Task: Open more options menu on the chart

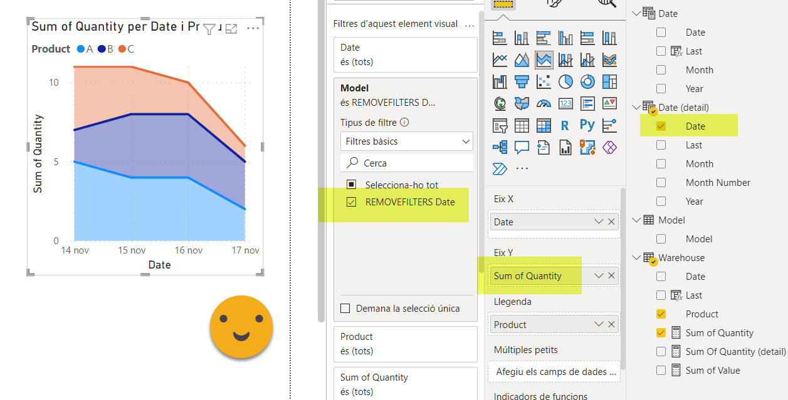Action: click(x=253, y=28)
